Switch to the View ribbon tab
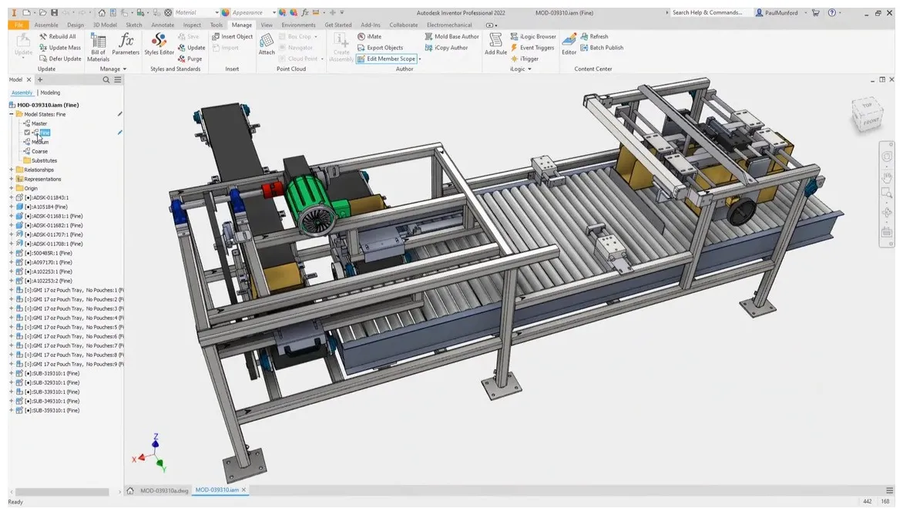 [x=267, y=24]
